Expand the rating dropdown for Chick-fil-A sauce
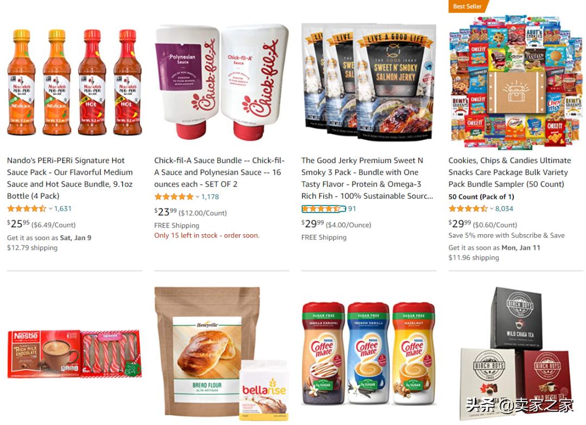The height and width of the screenshot is (425, 586). point(198,197)
